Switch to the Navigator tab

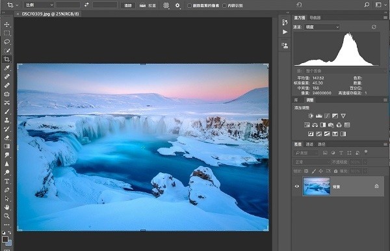[x=315, y=18]
